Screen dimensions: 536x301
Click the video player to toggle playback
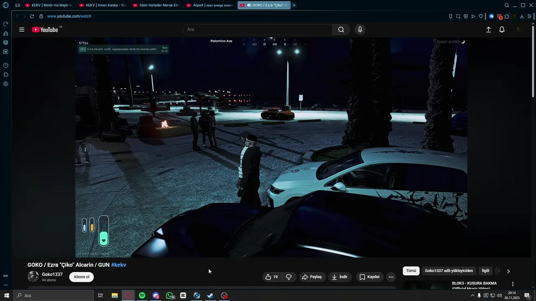[x=271, y=147]
